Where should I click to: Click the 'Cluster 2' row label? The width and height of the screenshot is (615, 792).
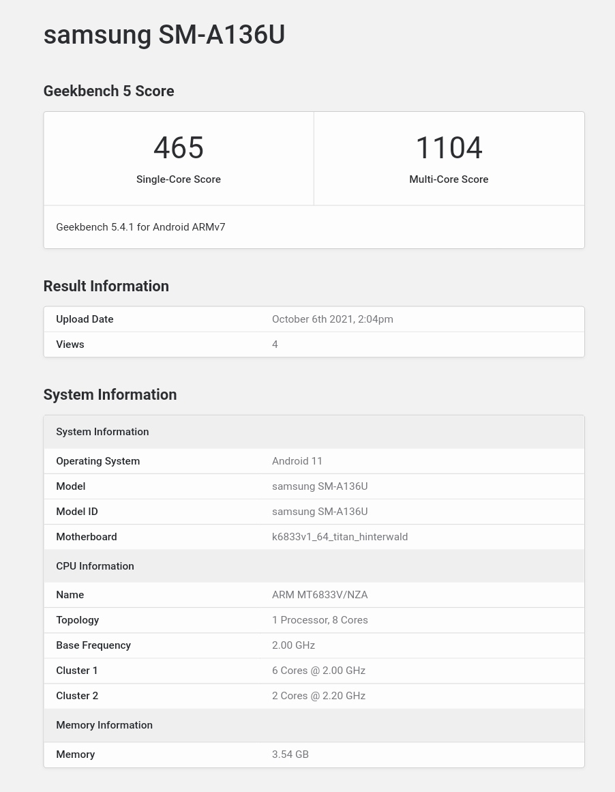coord(77,696)
